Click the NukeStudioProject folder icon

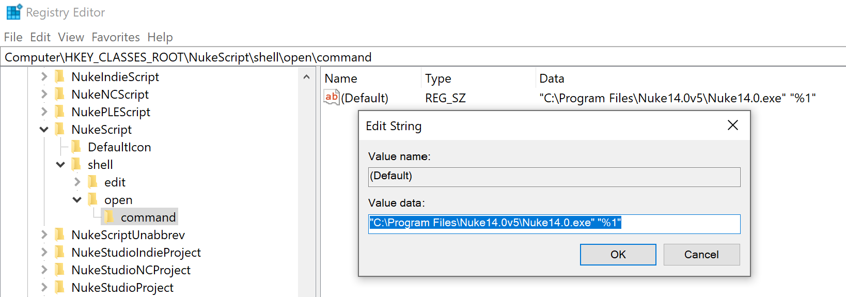coord(60,287)
